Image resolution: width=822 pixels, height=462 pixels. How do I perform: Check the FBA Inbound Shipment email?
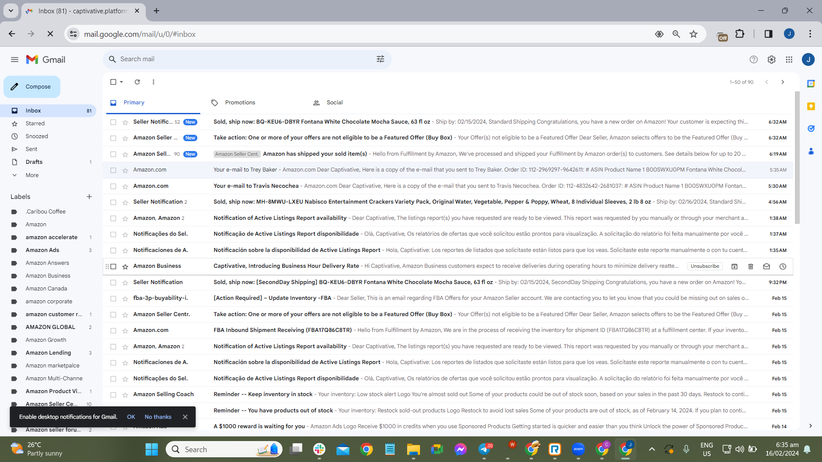113,330
